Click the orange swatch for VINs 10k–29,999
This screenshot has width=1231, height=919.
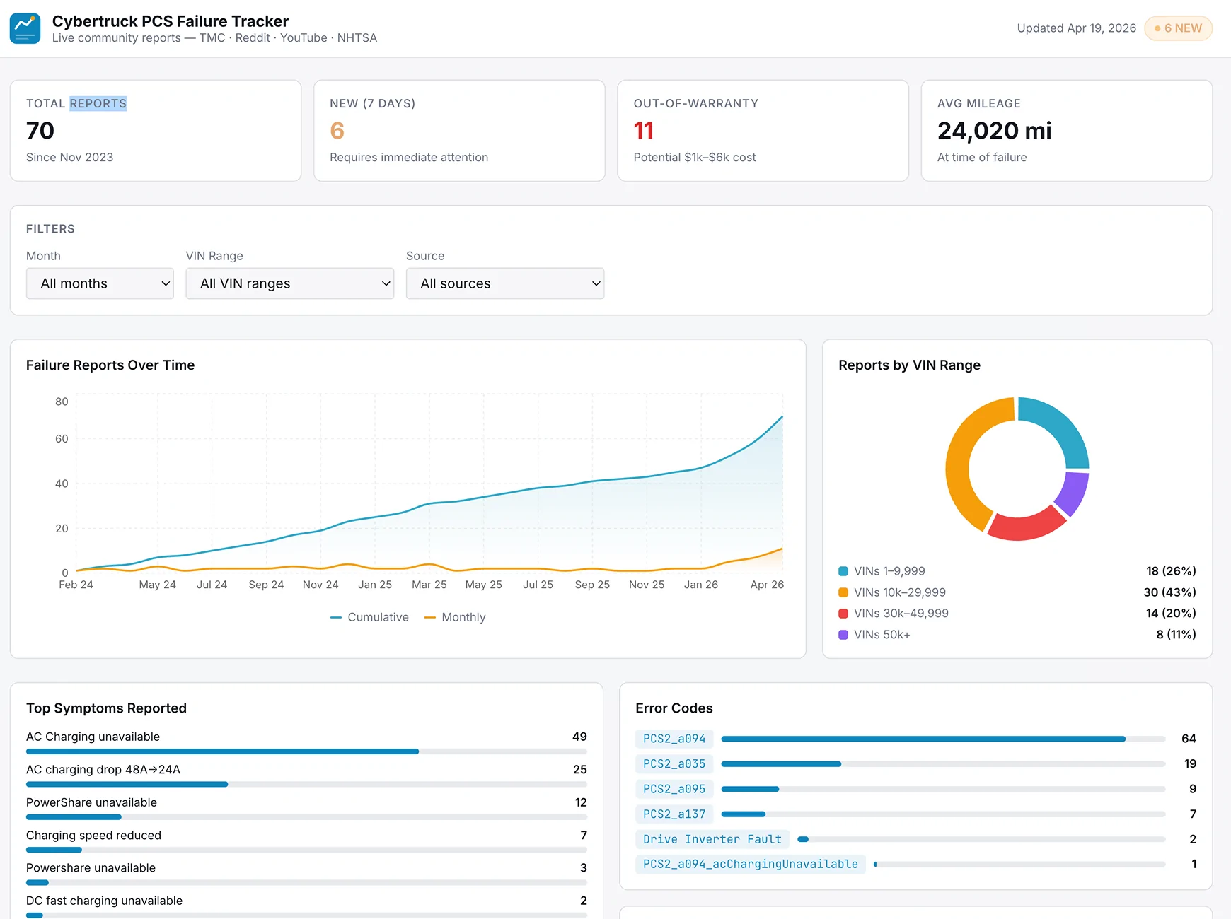[x=843, y=592]
